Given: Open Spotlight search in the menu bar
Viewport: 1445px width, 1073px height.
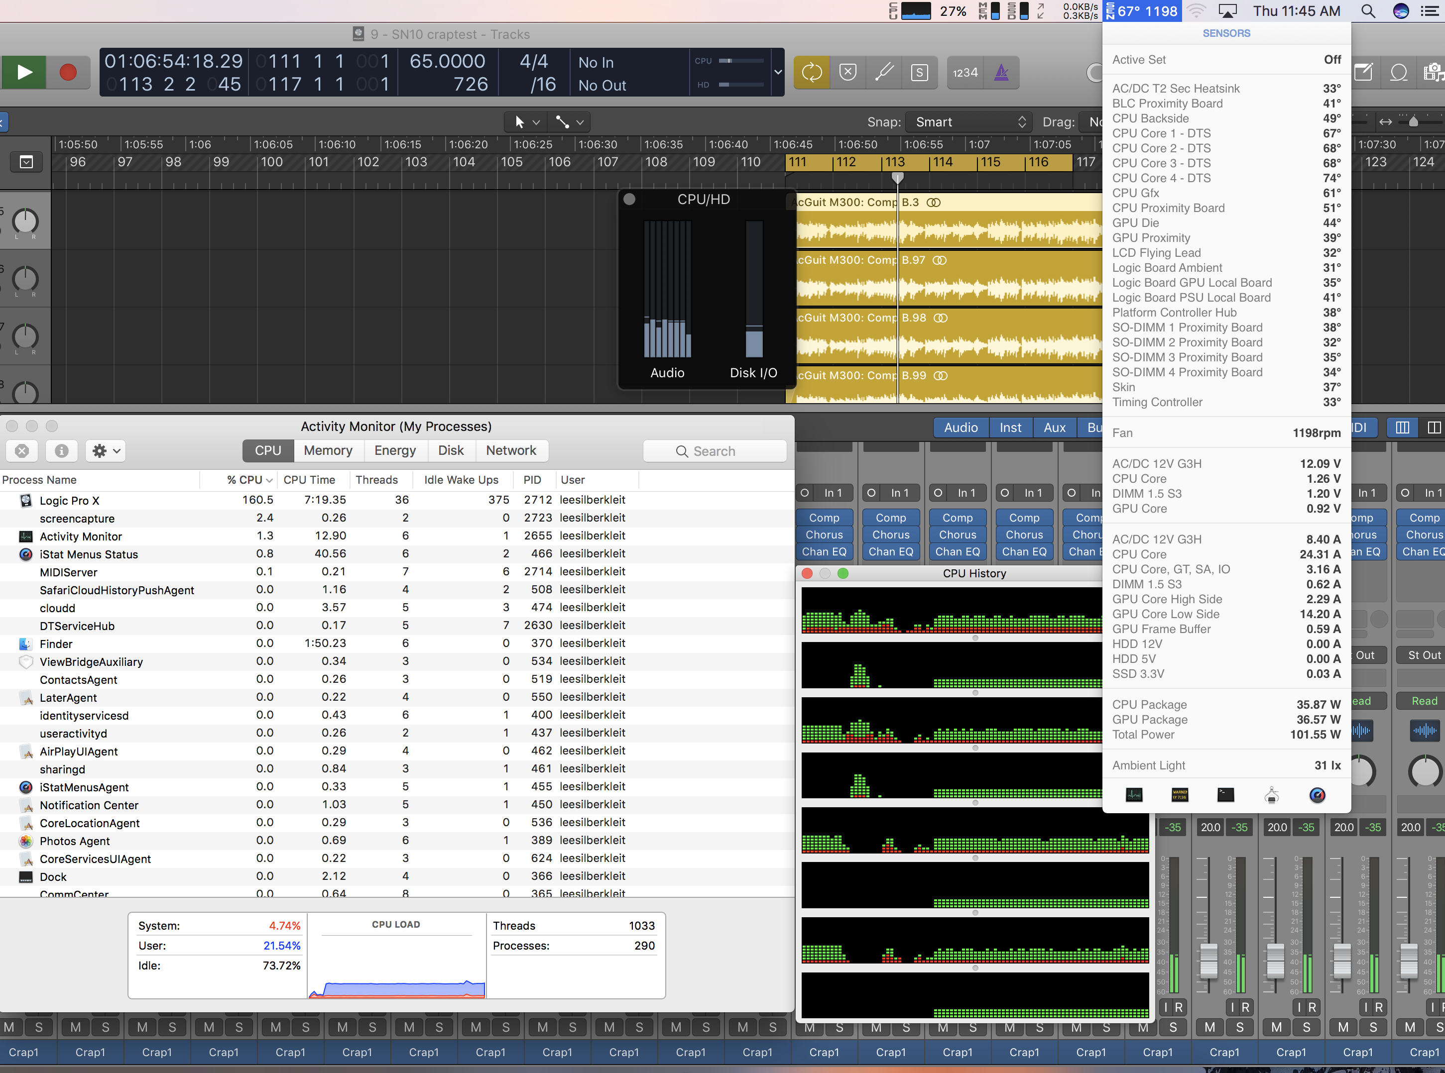Looking at the screenshot, I should pos(1368,11).
